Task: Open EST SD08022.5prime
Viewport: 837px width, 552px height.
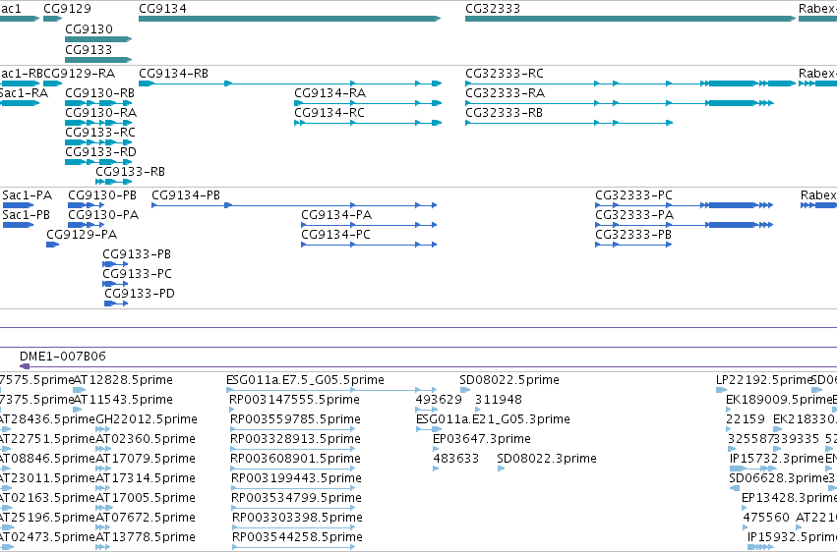Action: pyautogui.click(x=509, y=380)
